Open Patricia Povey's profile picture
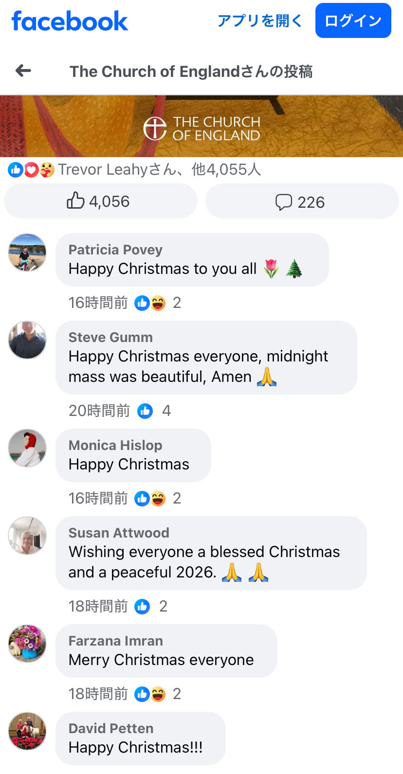This screenshot has height=774, width=403. point(27,252)
